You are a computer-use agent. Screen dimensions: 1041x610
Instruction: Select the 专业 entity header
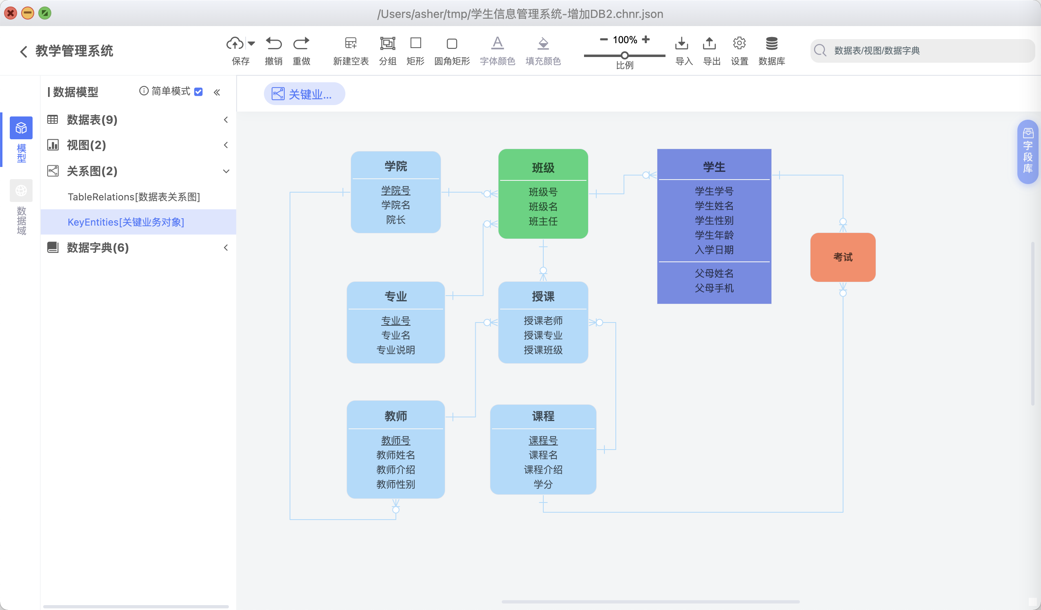395,296
